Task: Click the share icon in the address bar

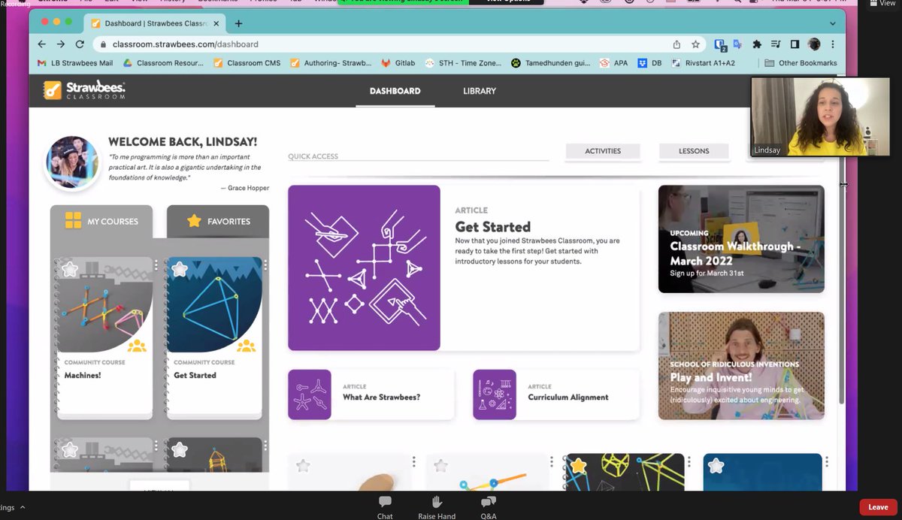Action: click(676, 44)
